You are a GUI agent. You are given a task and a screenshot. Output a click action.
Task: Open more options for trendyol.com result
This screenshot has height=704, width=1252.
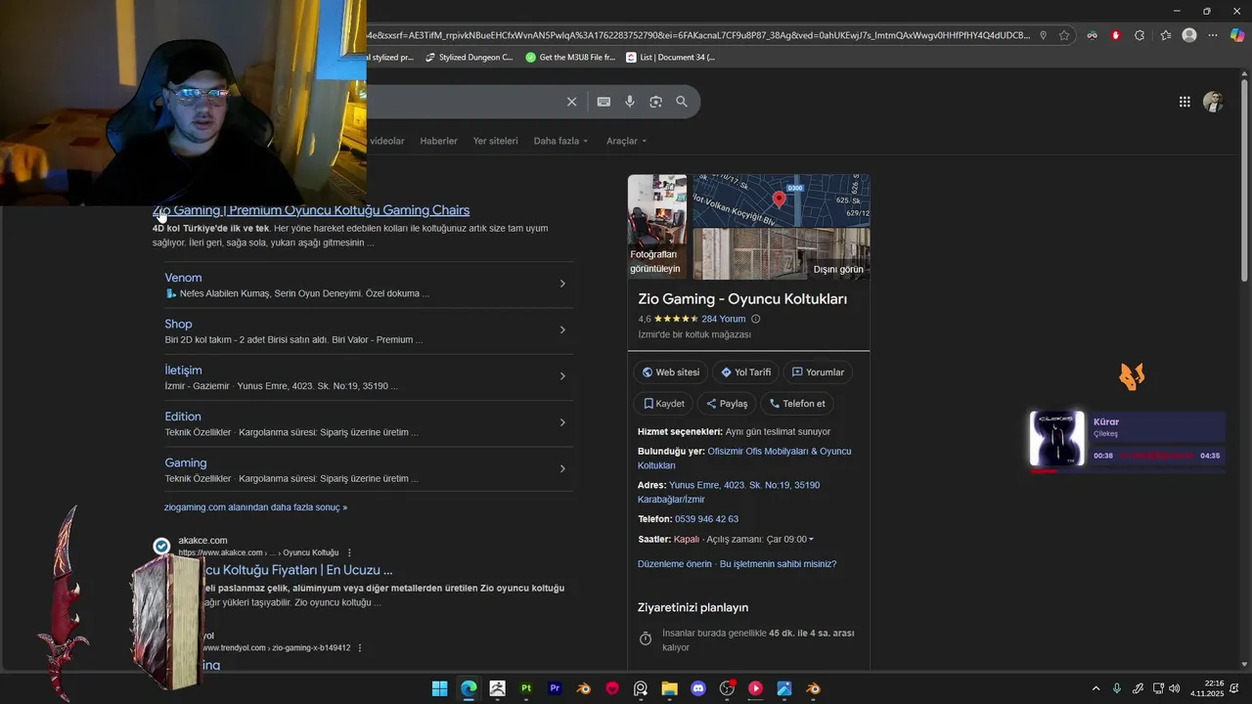pos(360,647)
